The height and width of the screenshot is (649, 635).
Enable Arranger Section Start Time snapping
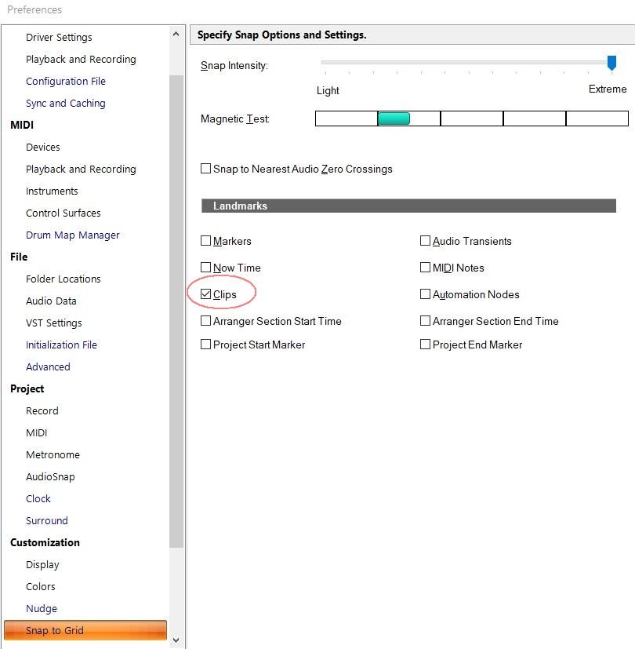(206, 322)
